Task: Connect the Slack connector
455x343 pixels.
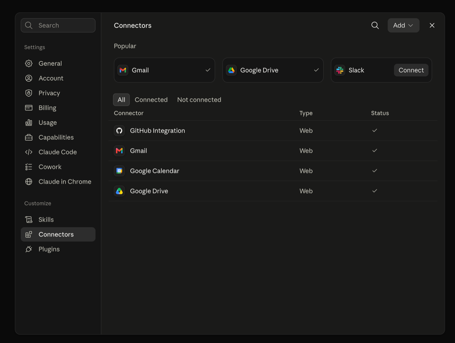Action: 411,70
